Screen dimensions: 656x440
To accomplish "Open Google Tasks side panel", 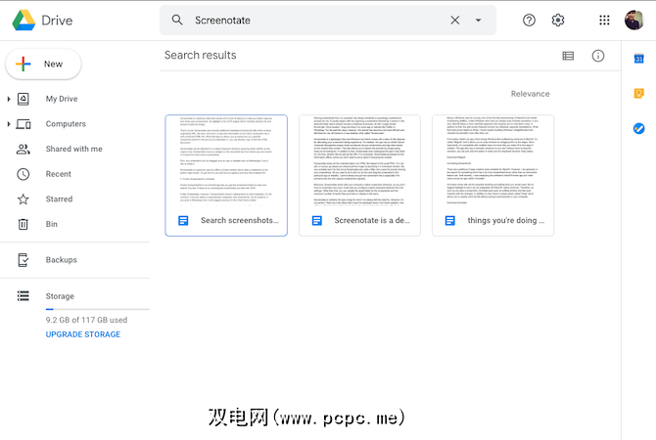I will pos(638,128).
